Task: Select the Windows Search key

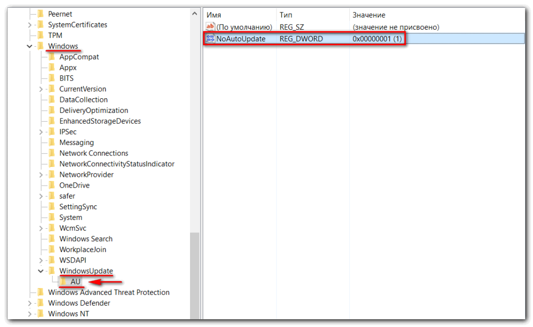Action: coord(86,239)
